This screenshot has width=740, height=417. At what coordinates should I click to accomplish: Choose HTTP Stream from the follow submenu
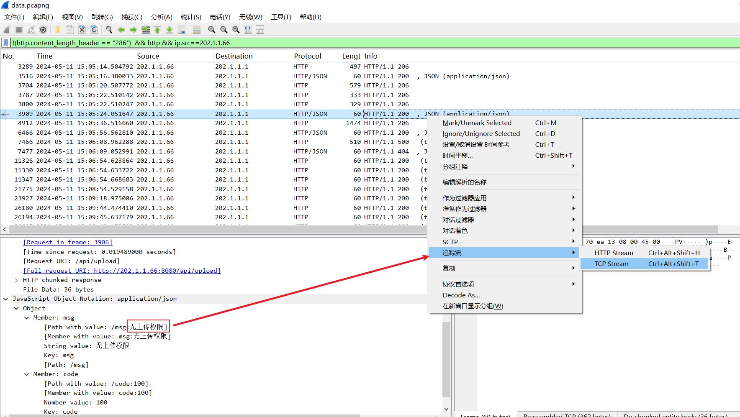[645, 253]
